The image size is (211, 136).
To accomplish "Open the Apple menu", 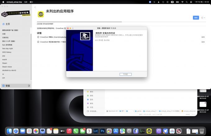I will [3, 2].
